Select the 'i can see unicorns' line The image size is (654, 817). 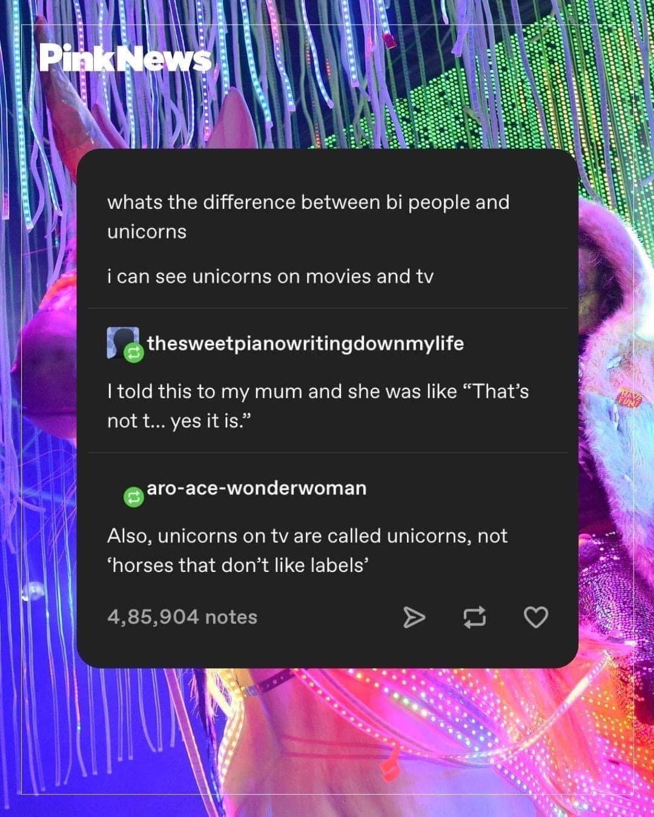270,277
